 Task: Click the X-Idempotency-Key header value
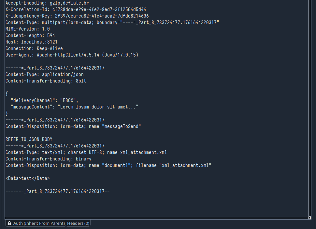click(102, 16)
